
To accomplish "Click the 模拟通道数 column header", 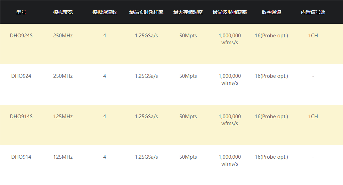I will 105,12.
